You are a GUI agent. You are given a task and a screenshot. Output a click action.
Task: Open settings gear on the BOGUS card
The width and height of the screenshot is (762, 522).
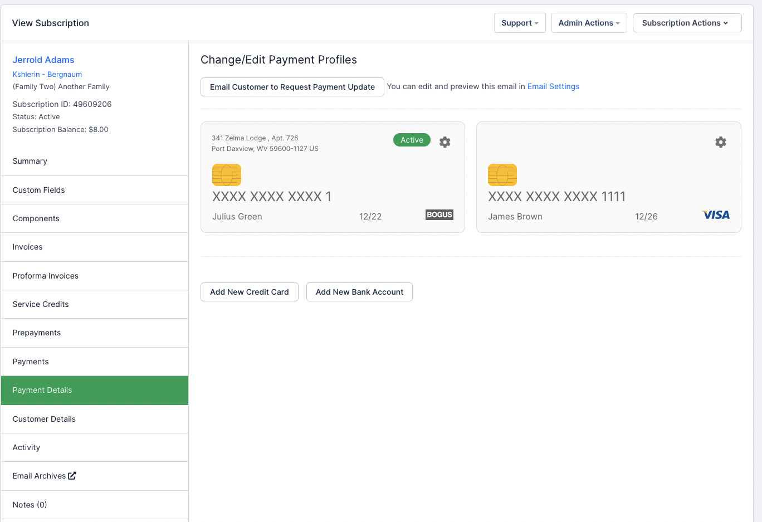[444, 142]
